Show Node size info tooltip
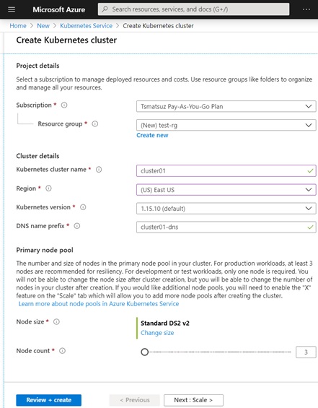The width and height of the screenshot is (318, 408). pyautogui.click(x=56, y=322)
